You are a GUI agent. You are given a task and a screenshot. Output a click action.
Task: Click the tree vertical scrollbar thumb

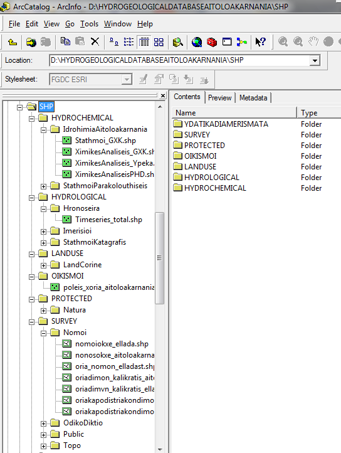tap(159, 258)
